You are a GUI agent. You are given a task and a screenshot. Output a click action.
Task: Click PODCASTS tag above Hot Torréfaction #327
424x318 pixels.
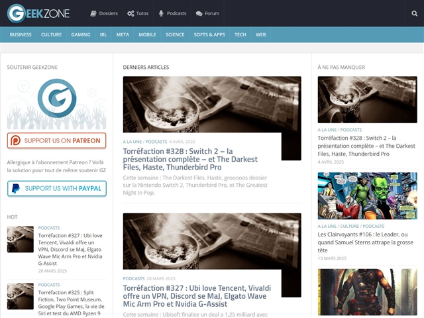click(x=49, y=228)
